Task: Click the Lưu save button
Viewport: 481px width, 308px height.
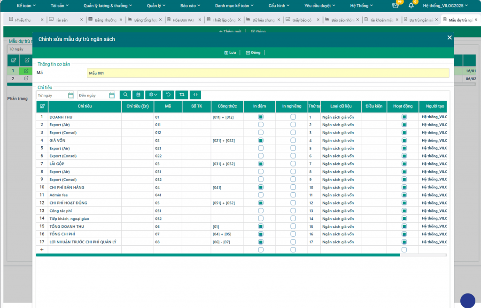Action: pyautogui.click(x=230, y=53)
